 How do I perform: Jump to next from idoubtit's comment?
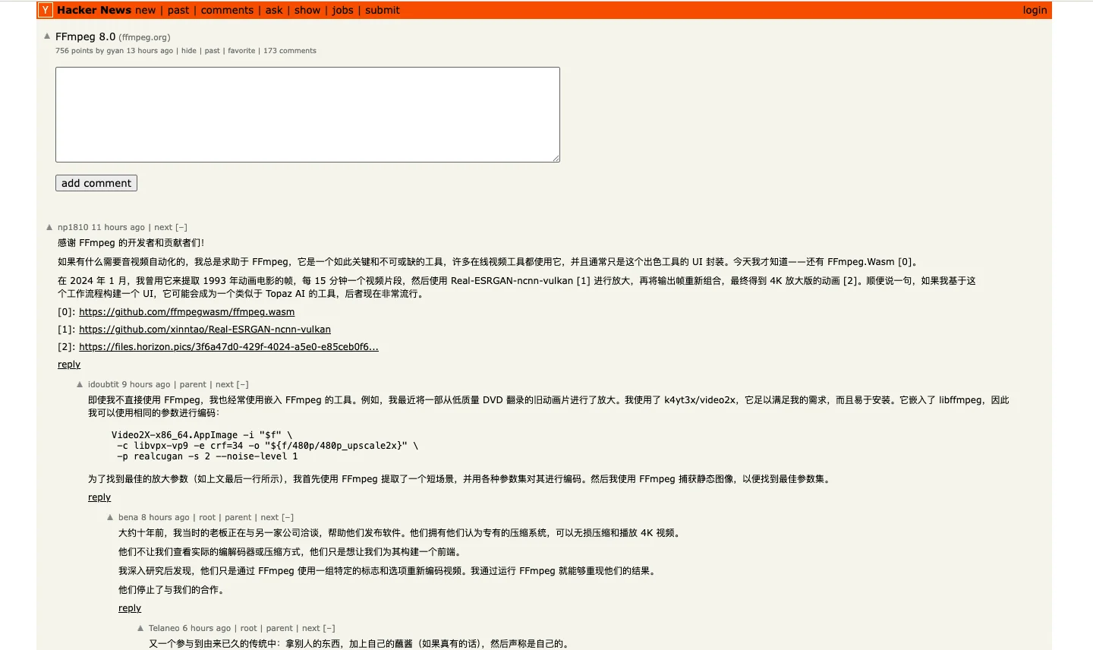click(225, 384)
